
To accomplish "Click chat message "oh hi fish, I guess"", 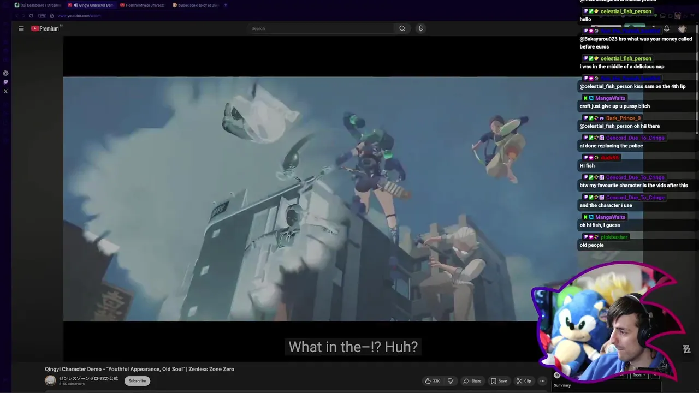I will 600,225.
